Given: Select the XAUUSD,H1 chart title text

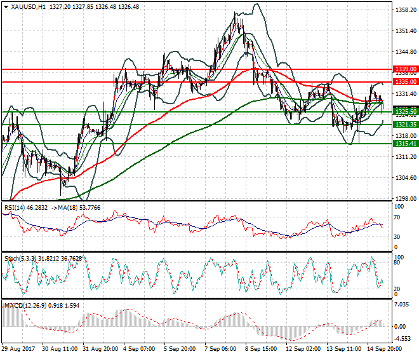Looking at the screenshot, I should [28, 7].
